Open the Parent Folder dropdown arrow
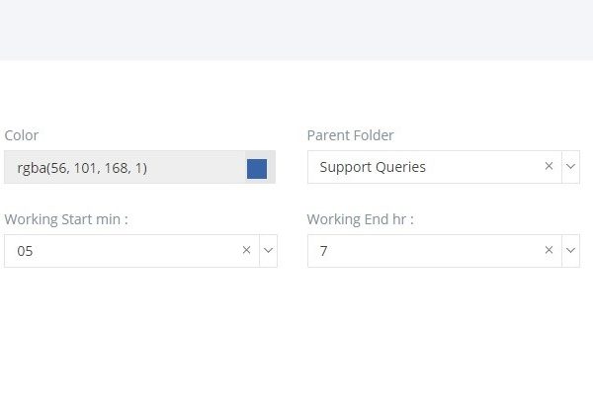The image size is (593, 411). click(570, 167)
